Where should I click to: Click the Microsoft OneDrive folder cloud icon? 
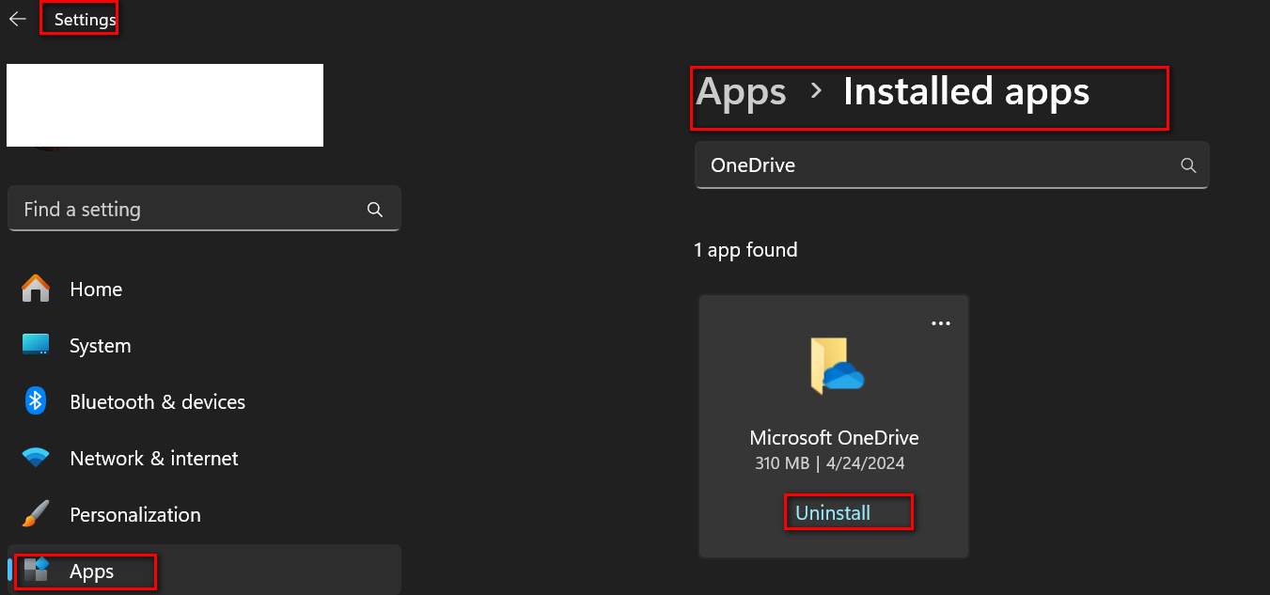pyautogui.click(x=836, y=366)
